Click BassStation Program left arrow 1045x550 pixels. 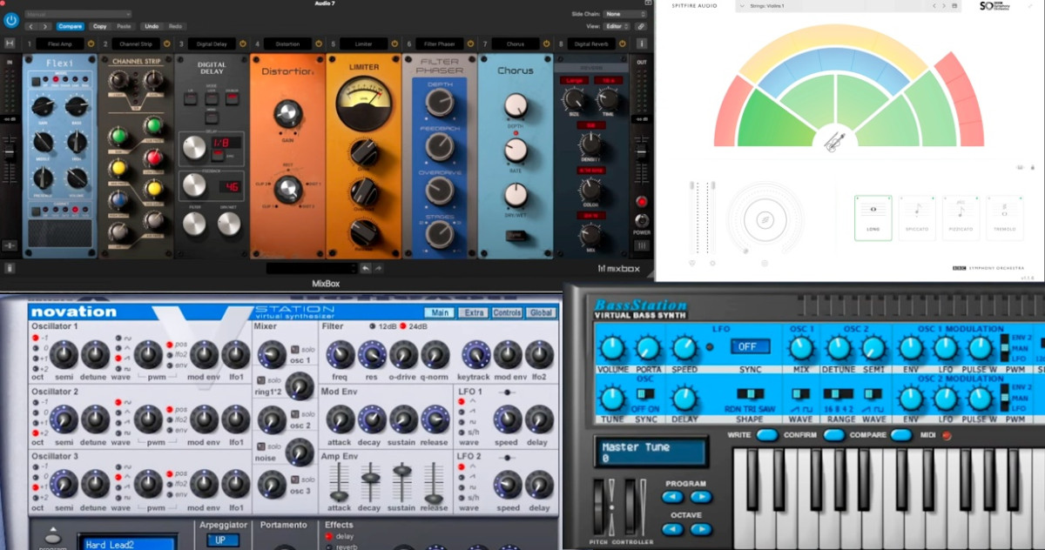click(x=671, y=497)
